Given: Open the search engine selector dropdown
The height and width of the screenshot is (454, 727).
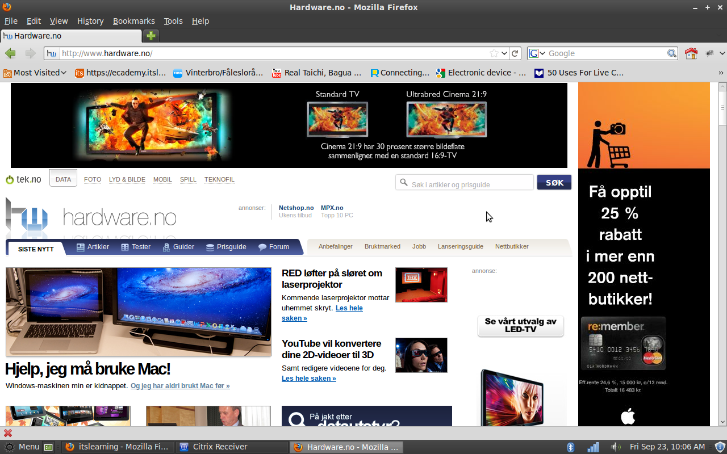Looking at the screenshot, I should pyautogui.click(x=537, y=53).
